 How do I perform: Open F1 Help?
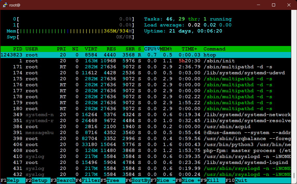[13, 180]
